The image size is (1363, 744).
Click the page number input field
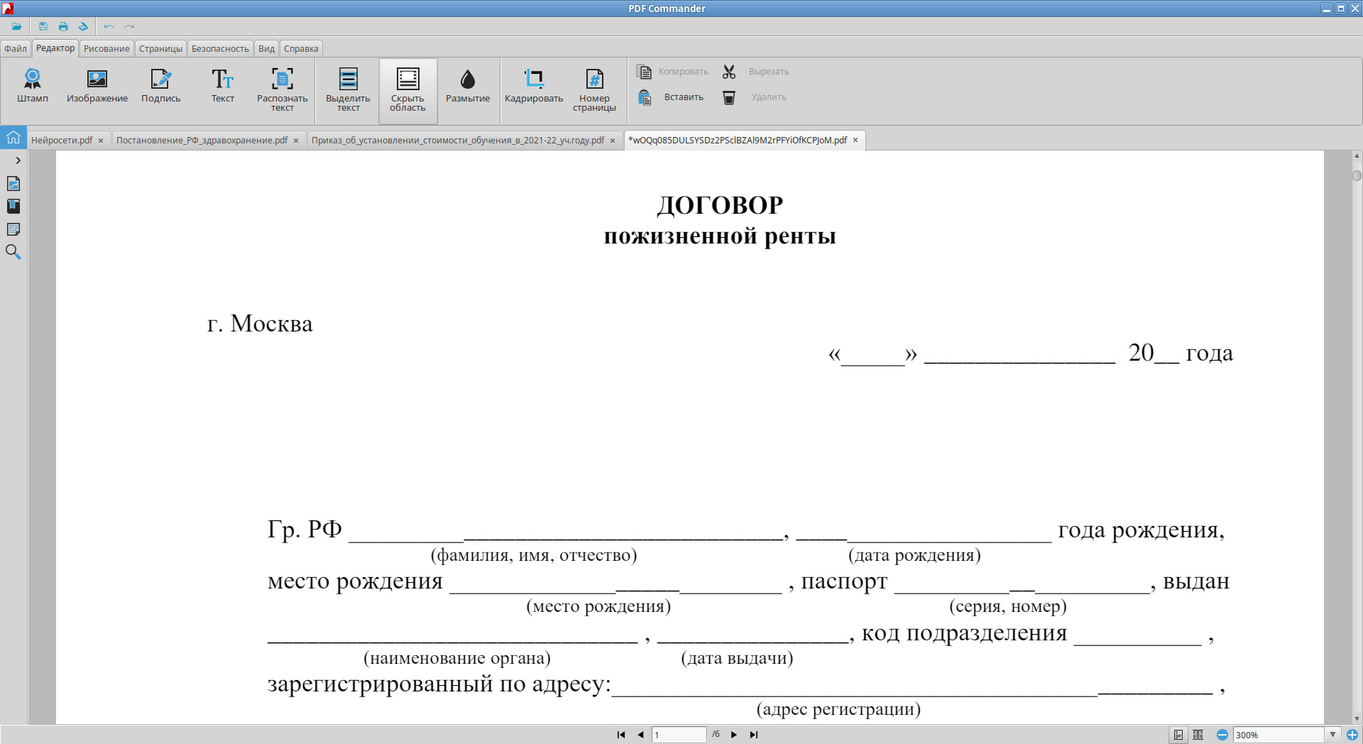[x=679, y=735]
